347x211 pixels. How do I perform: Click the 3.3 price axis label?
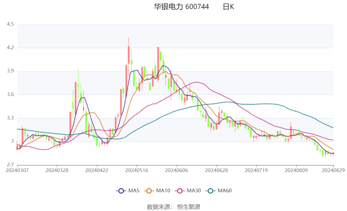pos(10,118)
